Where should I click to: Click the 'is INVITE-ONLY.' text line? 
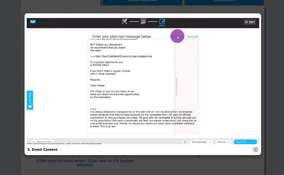(x=100, y=65)
